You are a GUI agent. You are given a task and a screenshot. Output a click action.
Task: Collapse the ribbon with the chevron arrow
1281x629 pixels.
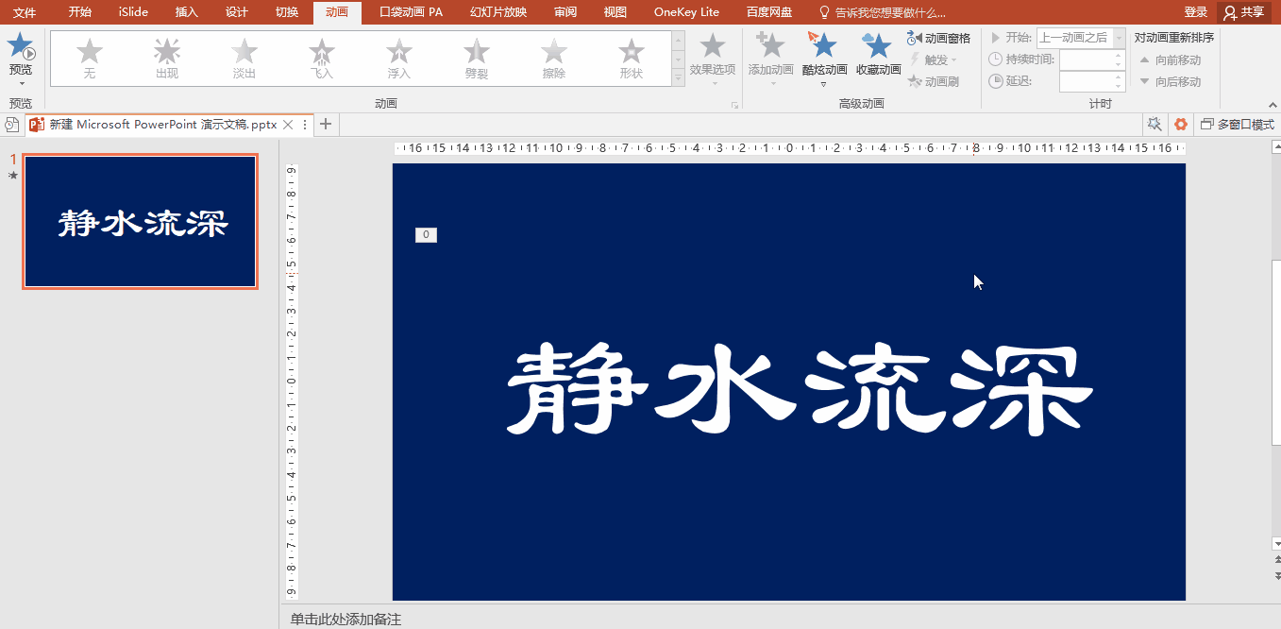pos(1269,105)
